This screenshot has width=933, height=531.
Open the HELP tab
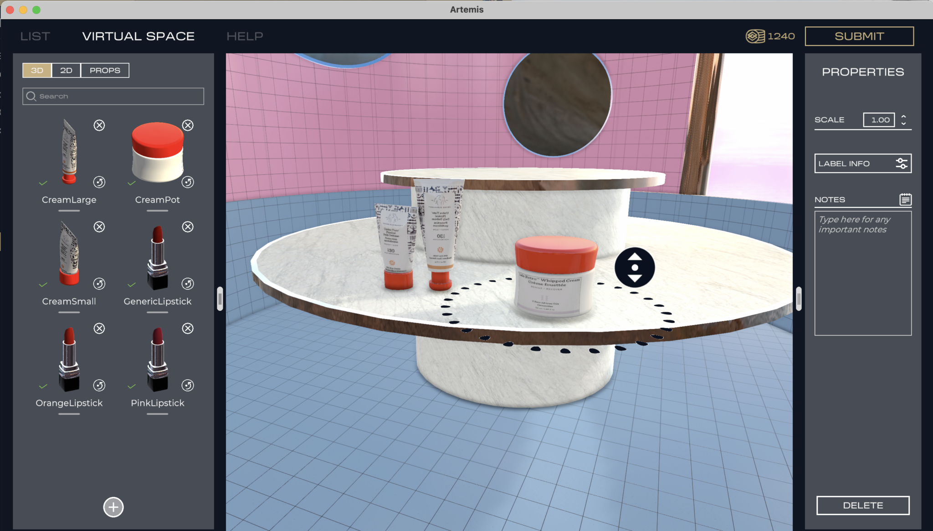[x=245, y=36]
